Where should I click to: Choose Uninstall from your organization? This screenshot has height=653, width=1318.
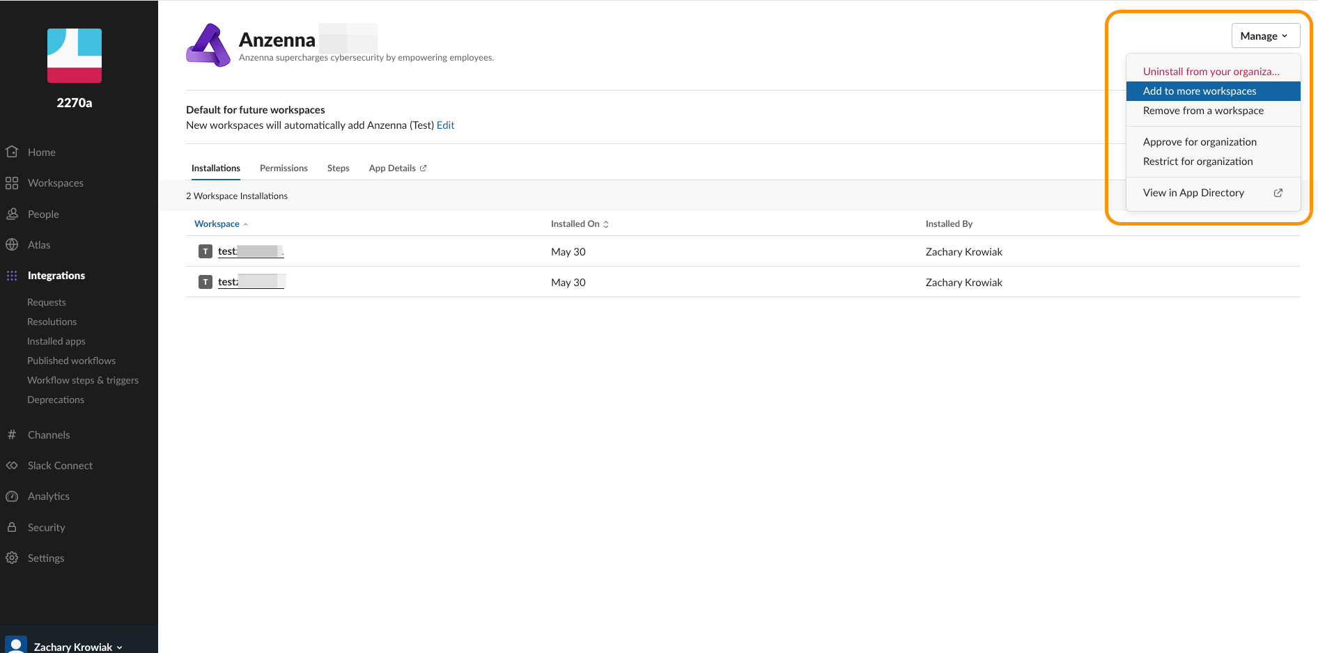click(1211, 72)
